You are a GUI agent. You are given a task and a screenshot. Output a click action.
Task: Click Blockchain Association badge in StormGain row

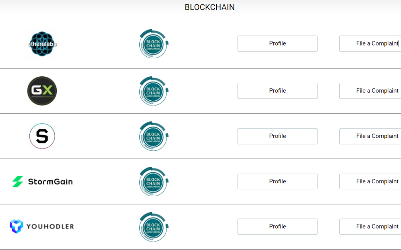pyautogui.click(x=153, y=181)
